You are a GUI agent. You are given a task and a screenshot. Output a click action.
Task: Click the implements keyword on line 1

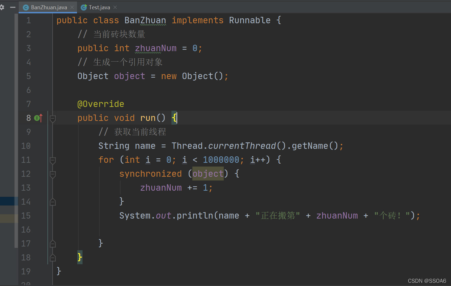198,20
